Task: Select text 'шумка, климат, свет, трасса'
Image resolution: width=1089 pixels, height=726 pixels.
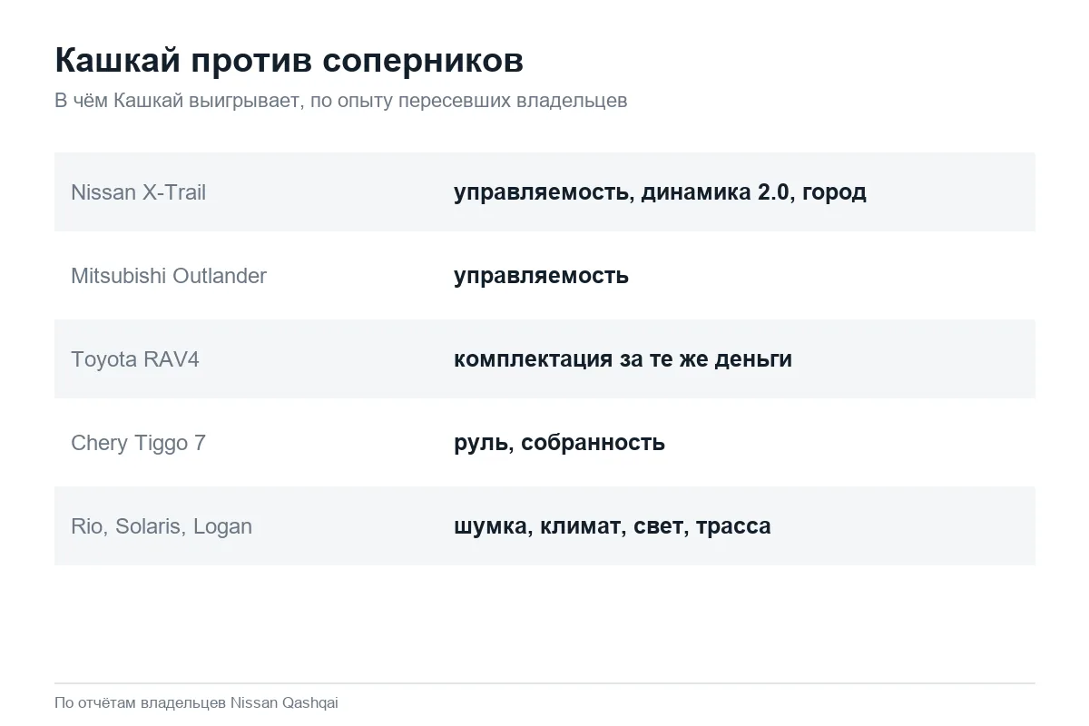Action: pos(613,526)
